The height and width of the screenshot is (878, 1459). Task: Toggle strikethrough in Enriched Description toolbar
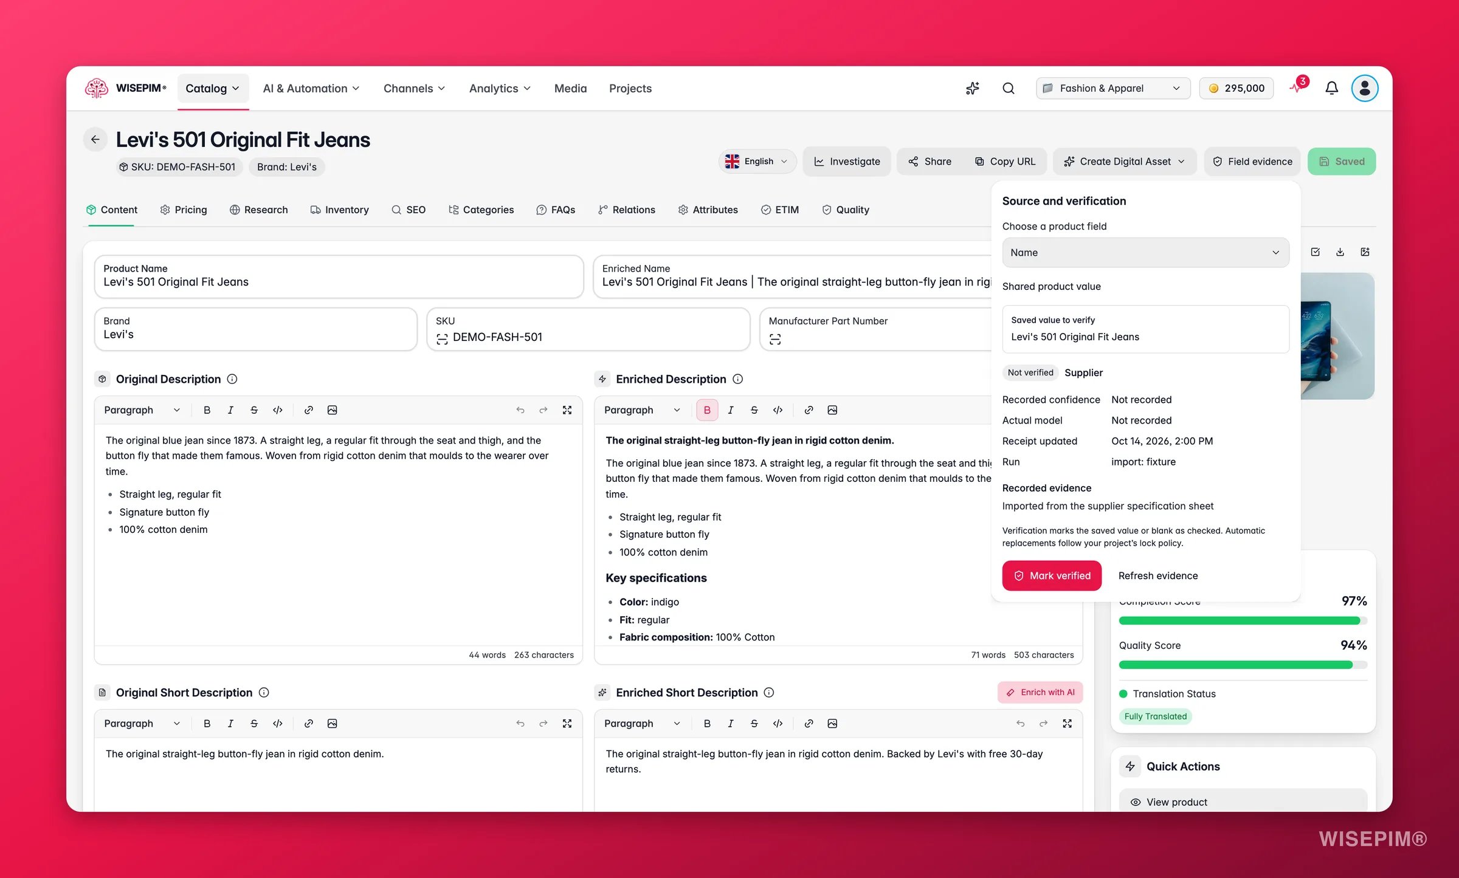point(754,410)
